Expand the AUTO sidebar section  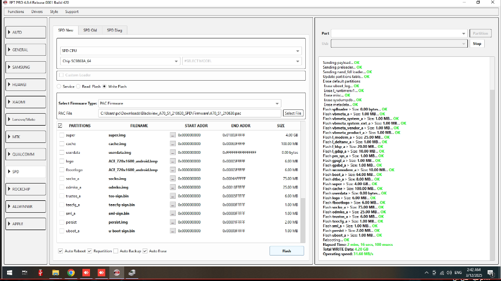25,32
